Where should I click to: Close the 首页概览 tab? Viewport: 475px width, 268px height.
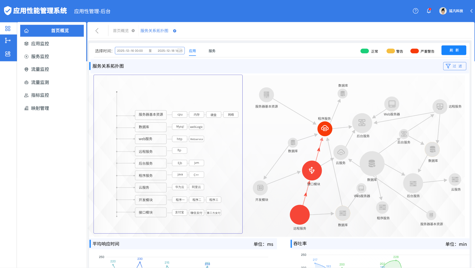click(133, 31)
